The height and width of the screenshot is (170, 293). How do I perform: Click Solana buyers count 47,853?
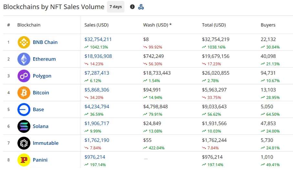click(268, 123)
